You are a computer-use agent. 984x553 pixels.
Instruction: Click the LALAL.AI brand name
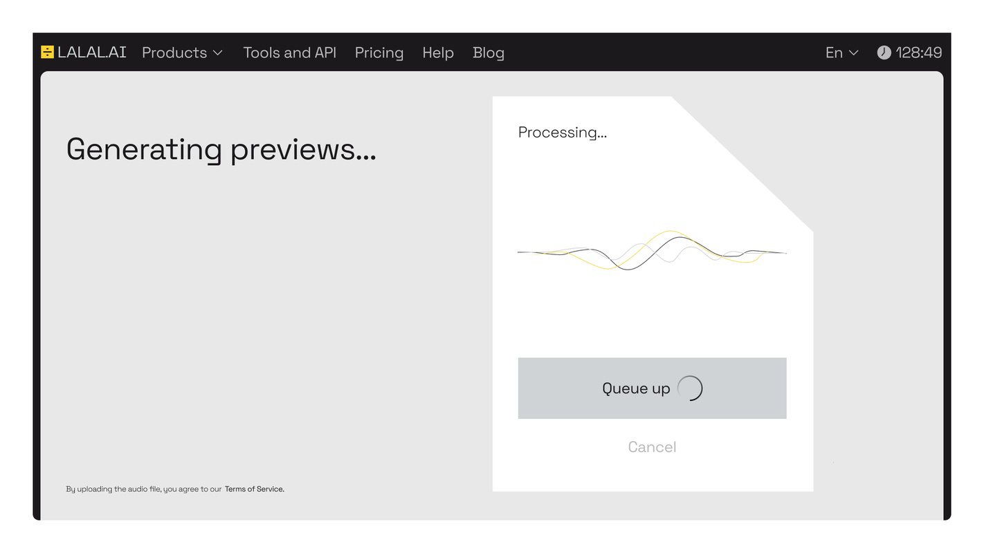(92, 53)
